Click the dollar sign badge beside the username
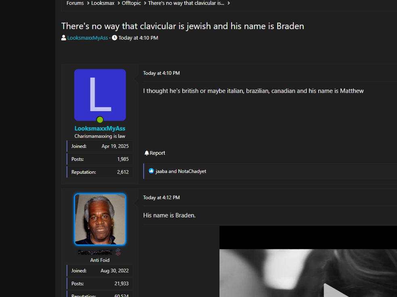The image size is (397, 297). point(118,252)
